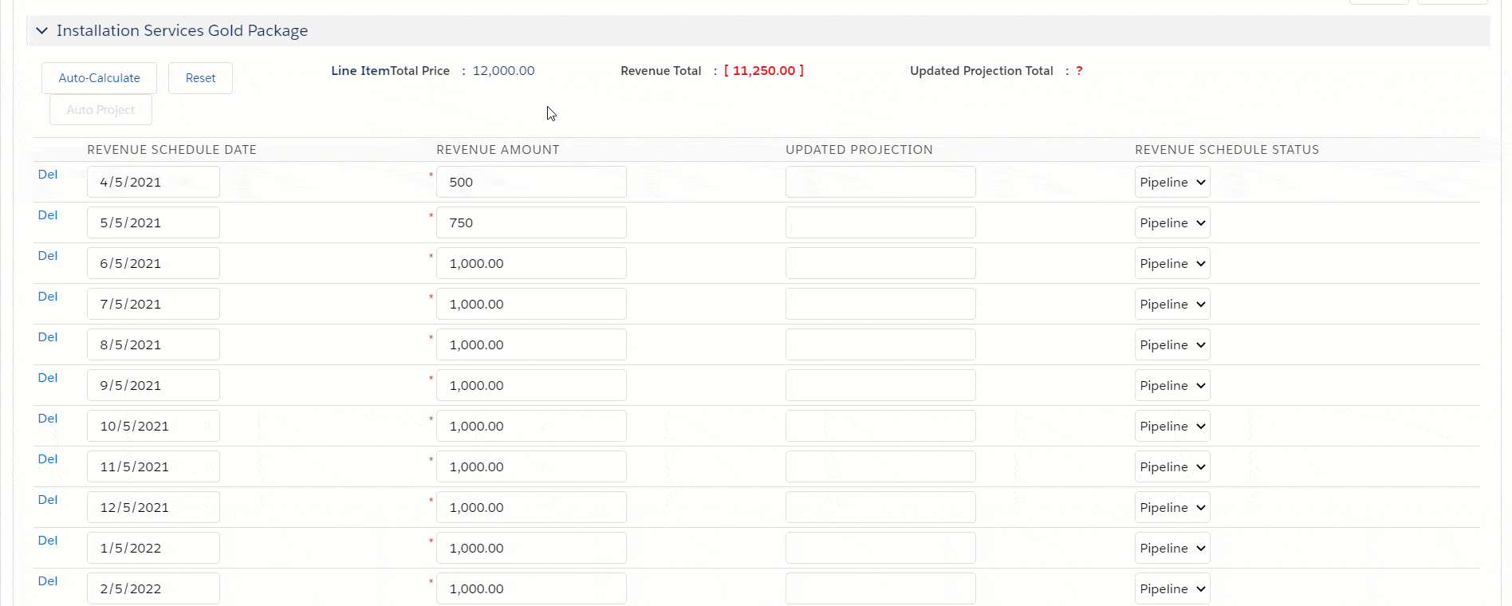Open status dropdown for the 2/5/2022 row
The image size is (1512, 606).
point(1171,589)
